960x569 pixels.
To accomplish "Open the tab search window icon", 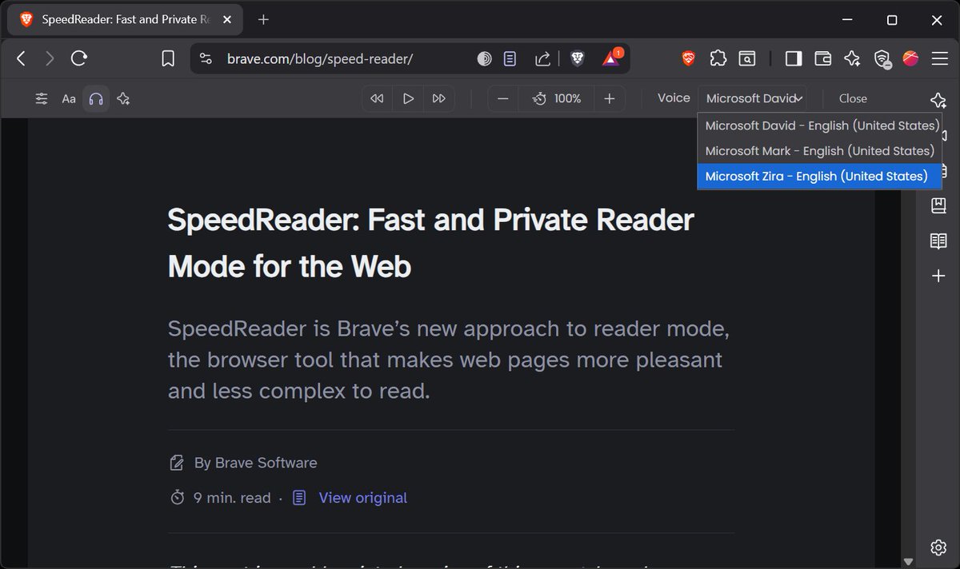I will pyautogui.click(x=746, y=58).
